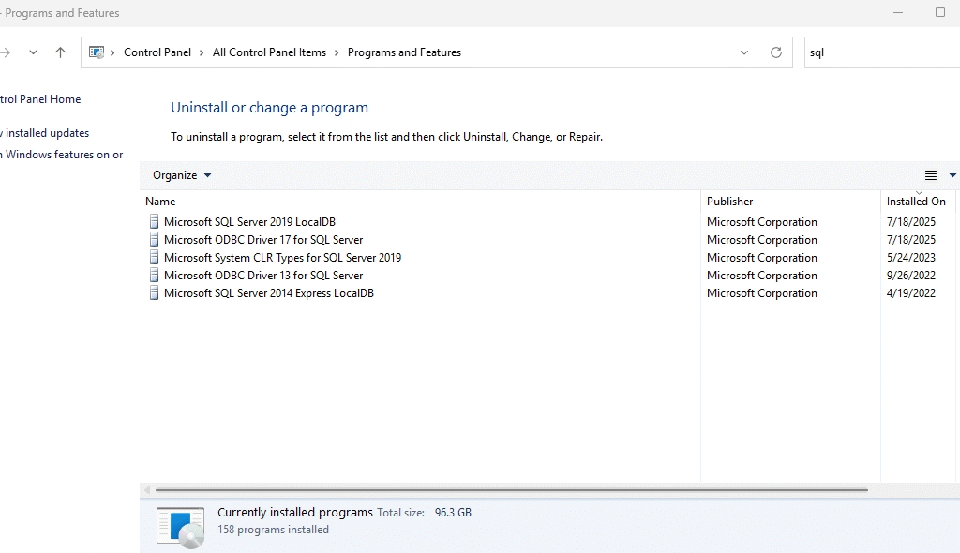Click the 4/19/2022 install date cell
This screenshot has width=960, height=553.
[x=911, y=292]
